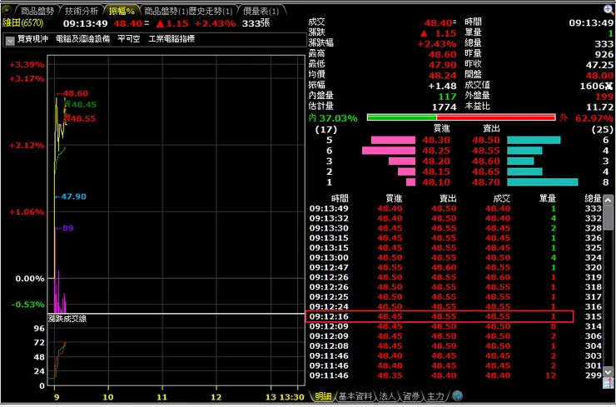Click the 最高 value 48.60
The image size is (616, 407).
pos(442,54)
